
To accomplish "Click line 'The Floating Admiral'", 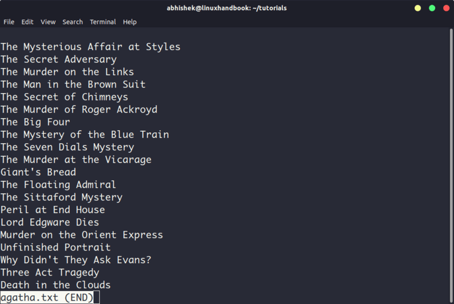I will click(58, 185).
